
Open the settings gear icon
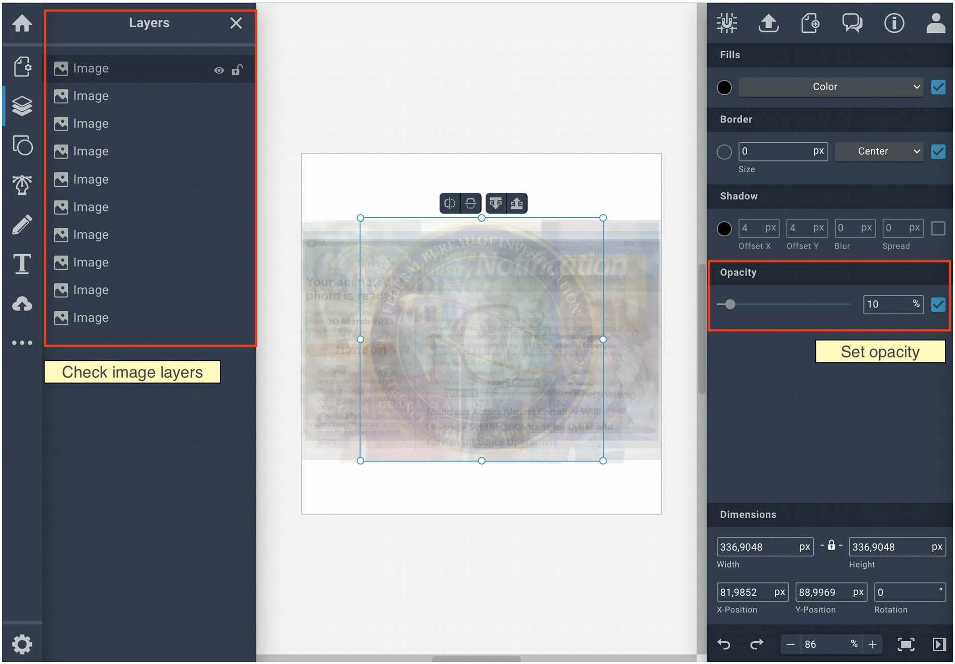[22, 644]
